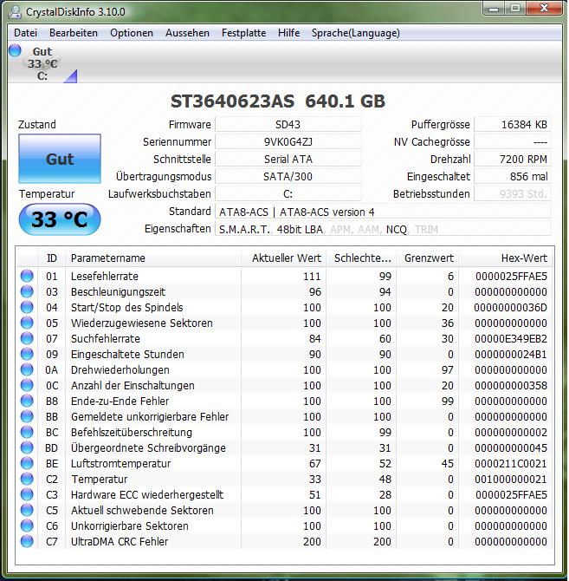Click the ST3640623AS 640.1 GB model heading
The width and height of the screenshot is (569, 581).
(278, 101)
